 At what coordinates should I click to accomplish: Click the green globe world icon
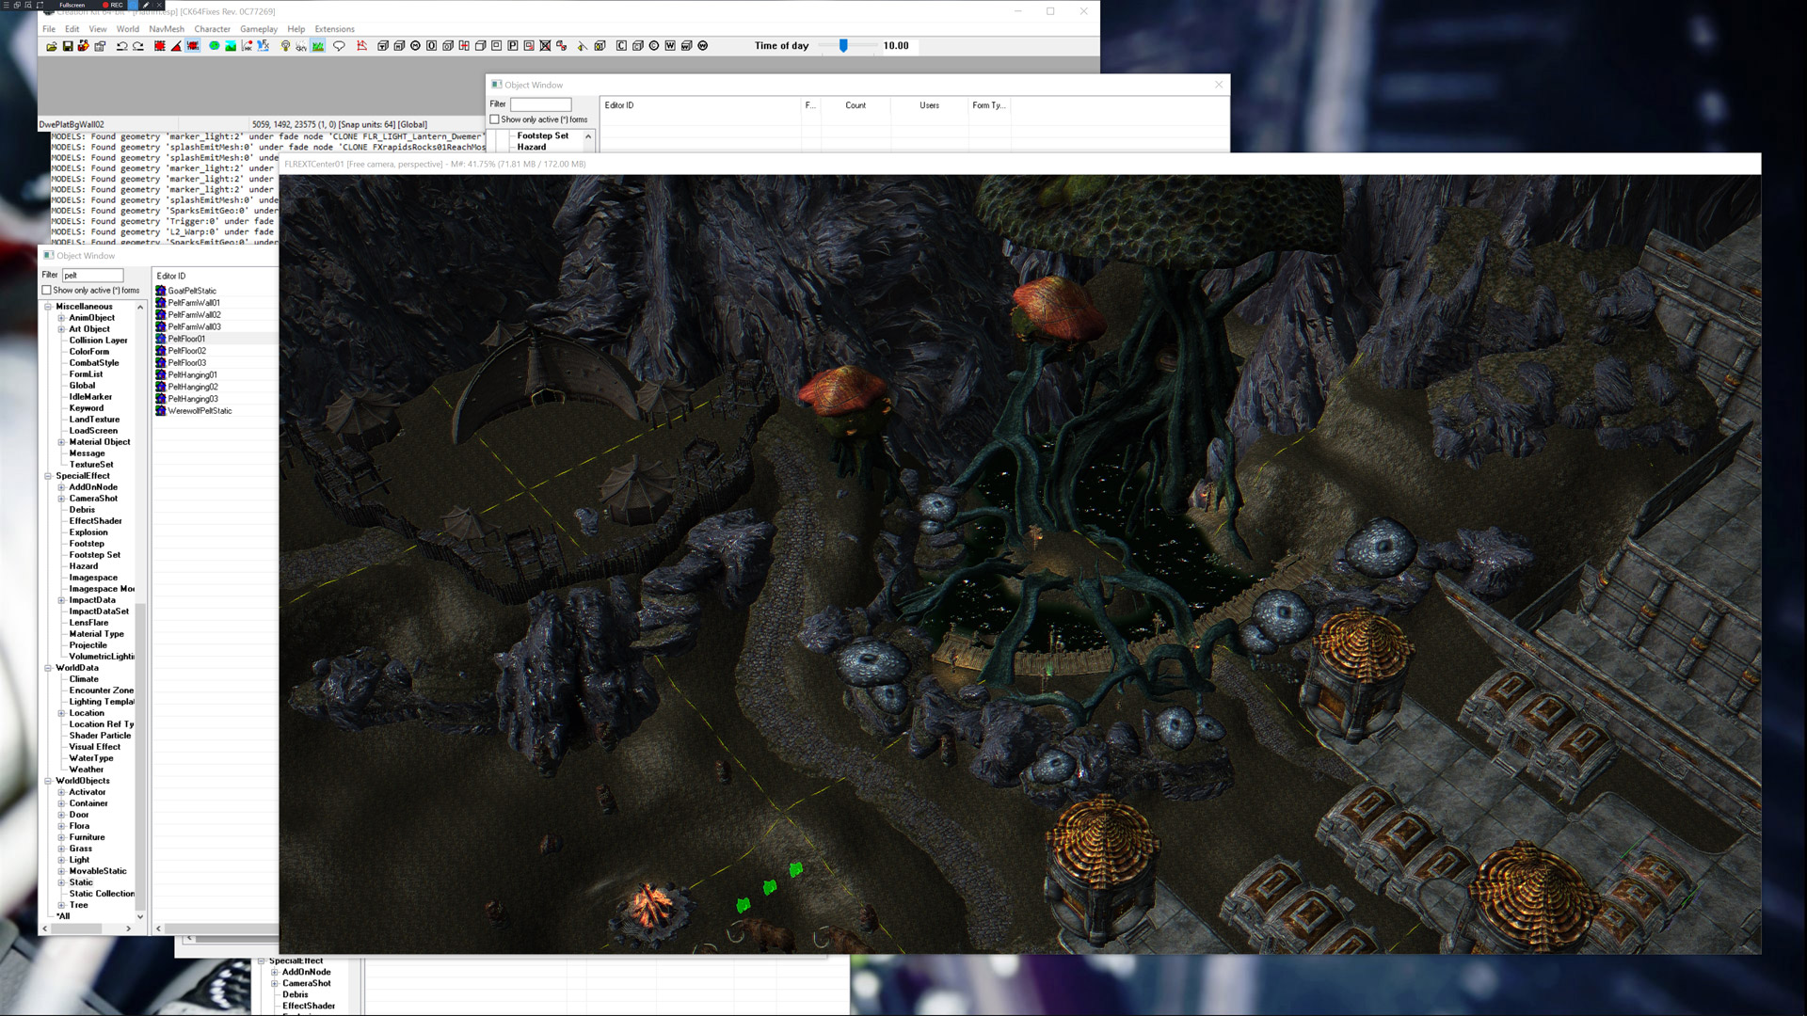click(215, 46)
